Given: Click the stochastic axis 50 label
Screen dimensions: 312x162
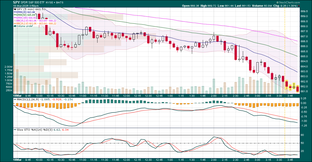Looking at the screenshot, I should 302,143.
